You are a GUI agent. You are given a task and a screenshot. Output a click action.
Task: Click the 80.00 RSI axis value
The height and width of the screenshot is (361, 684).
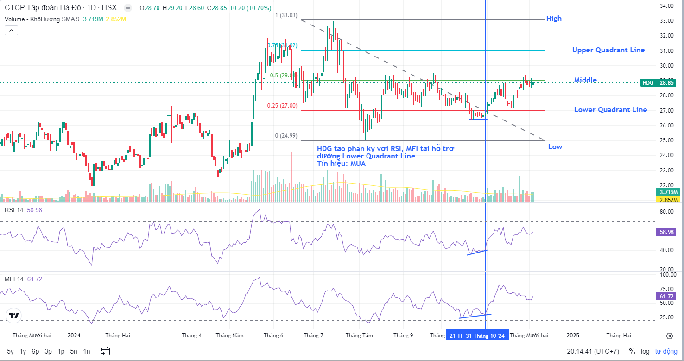[666, 212]
